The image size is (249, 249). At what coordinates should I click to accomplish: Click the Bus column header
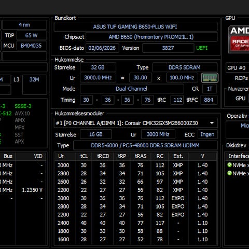8,156
